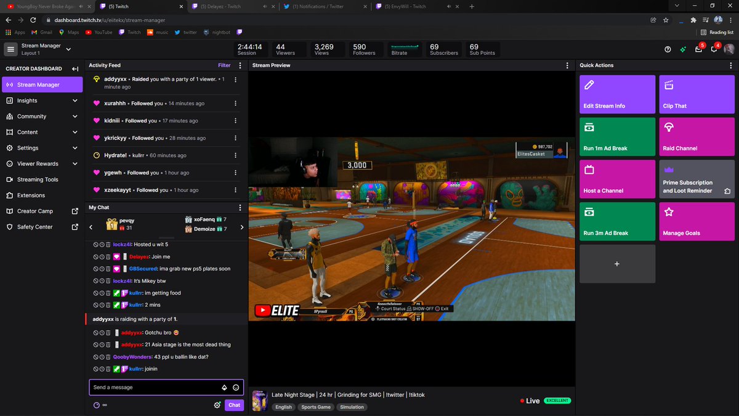This screenshot has width=739, height=416.
Task: Run 3m Ad Break
Action: pos(617,221)
